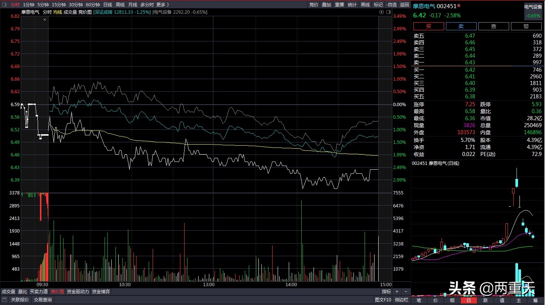Activate the 画线 drawing tool
Viewport: 545px width, 305px height.
click(x=365, y=4)
